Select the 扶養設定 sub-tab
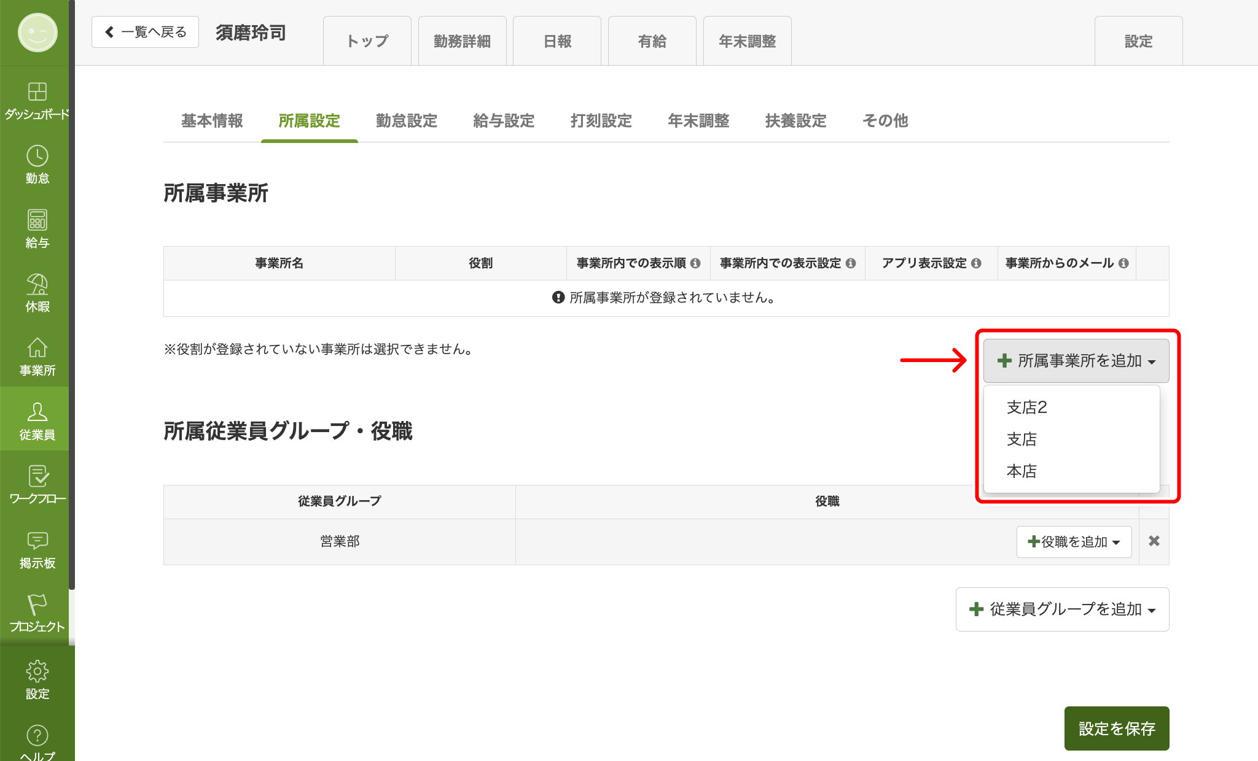 796,121
